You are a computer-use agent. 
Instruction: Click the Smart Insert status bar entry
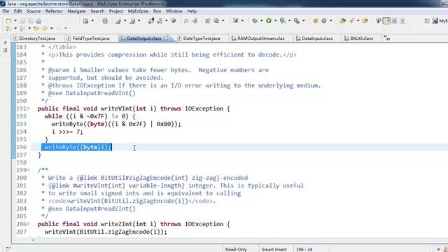coord(274,249)
